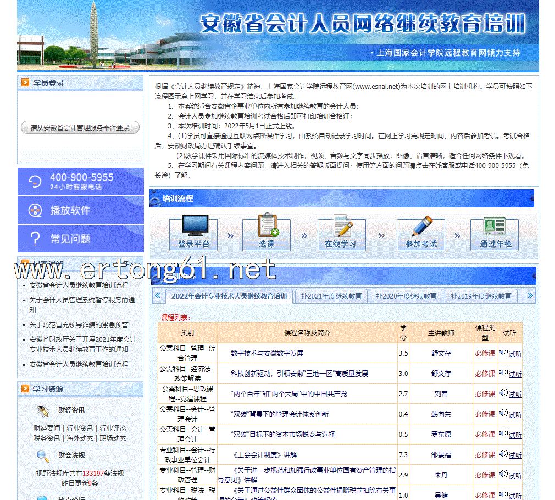Click speaker icon in 刘春 course row
The height and width of the screenshot is (500, 555).
click(x=503, y=393)
